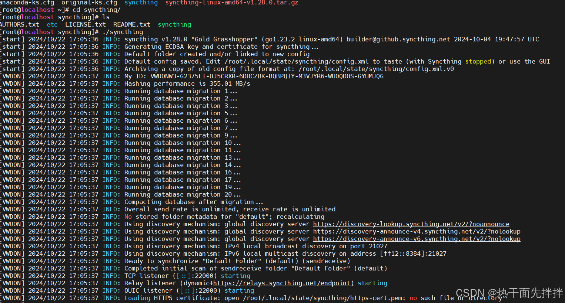This screenshot has height=303, width=565.
Task: Select the green syncthing executable name
Action: [x=174, y=24]
